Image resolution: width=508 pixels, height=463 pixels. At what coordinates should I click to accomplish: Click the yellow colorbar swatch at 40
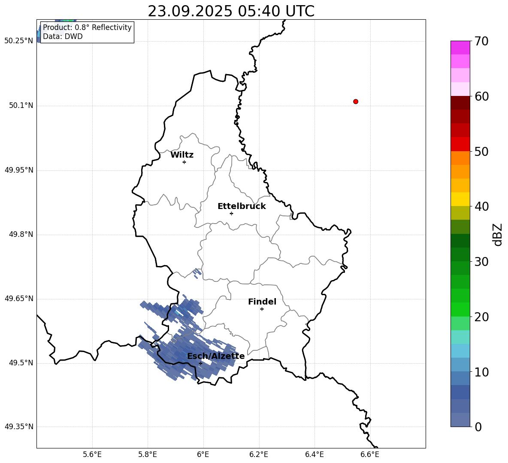click(460, 199)
